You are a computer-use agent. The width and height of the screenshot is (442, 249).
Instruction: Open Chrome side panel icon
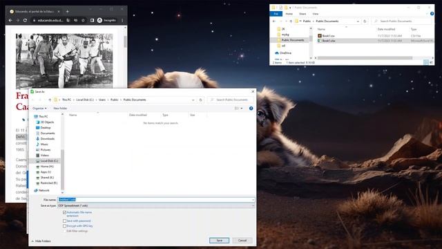(x=92, y=20)
